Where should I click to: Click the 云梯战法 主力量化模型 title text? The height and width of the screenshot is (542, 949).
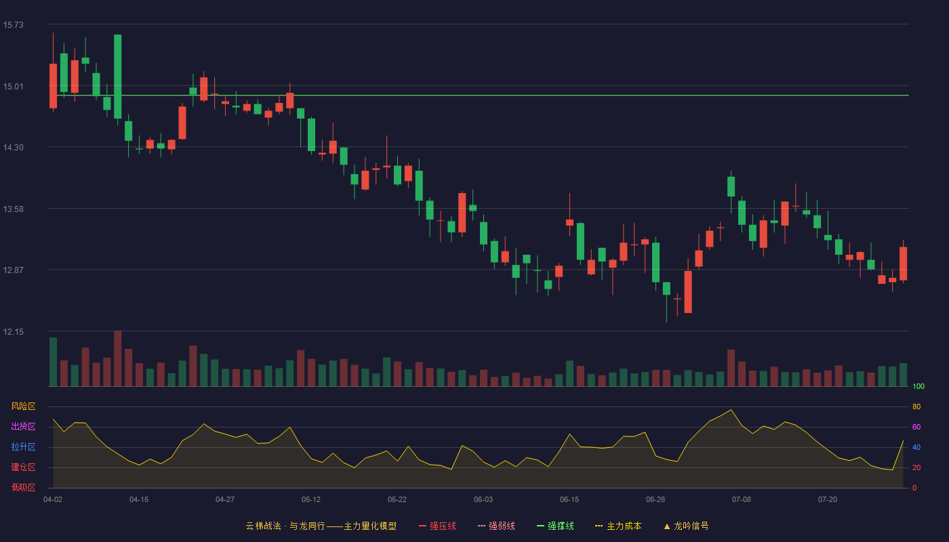(x=321, y=526)
